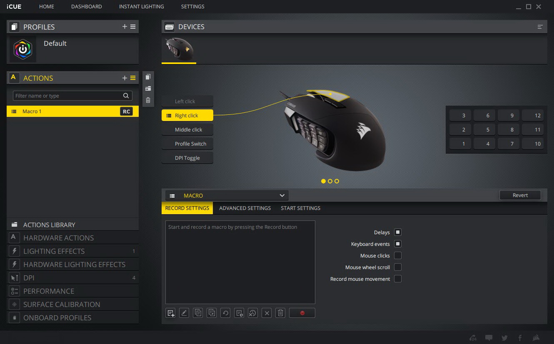The image size is (554, 344).
Task: Select the Record Settings tab
Action: coord(187,208)
